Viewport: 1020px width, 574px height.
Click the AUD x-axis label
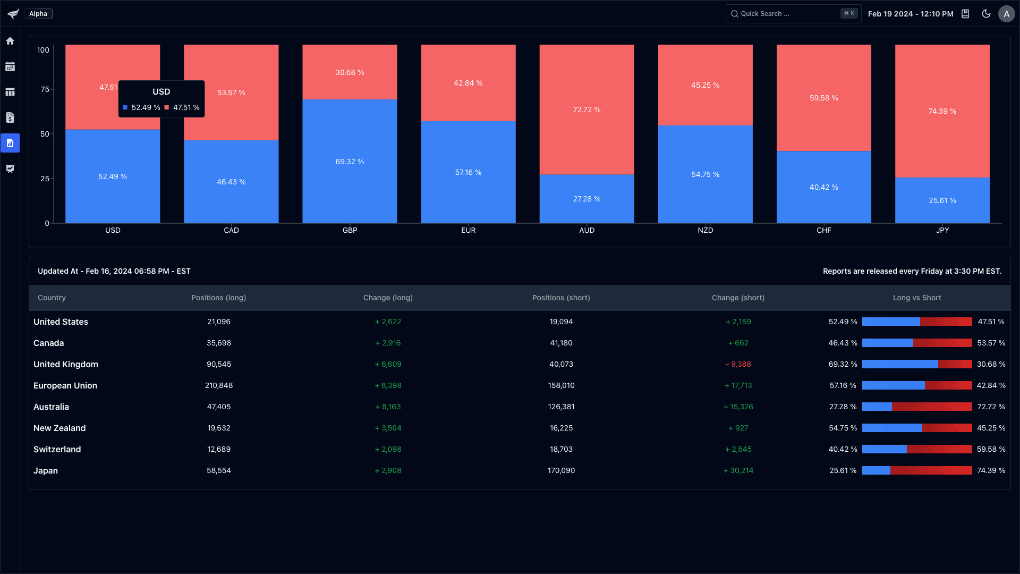click(586, 230)
